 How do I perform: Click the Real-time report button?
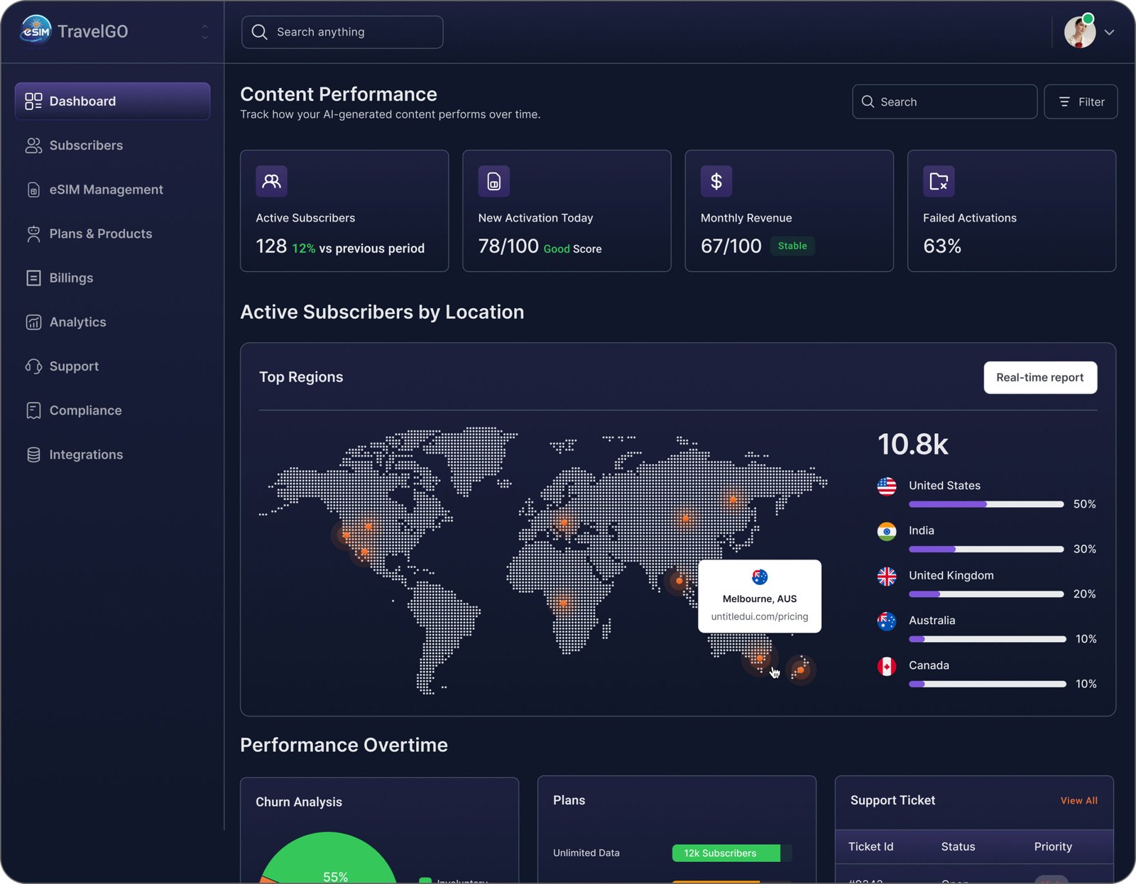point(1039,378)
